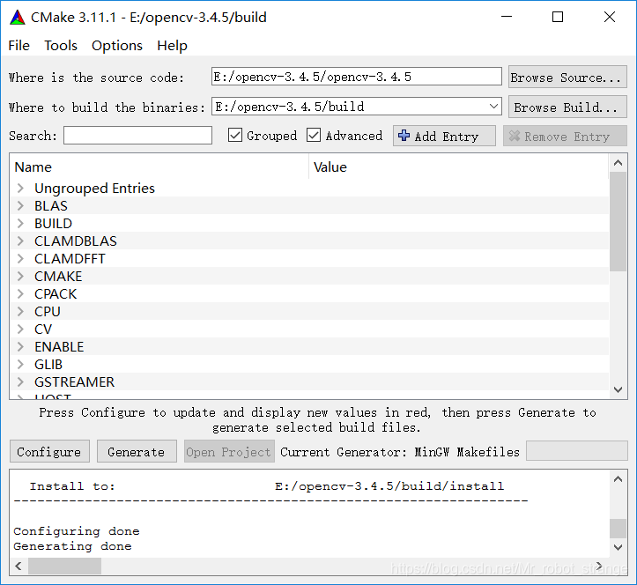Click the progress bar next to generator
Image resolution: width=637 pixels, height=585 pixels.
[x=577, y=451]
